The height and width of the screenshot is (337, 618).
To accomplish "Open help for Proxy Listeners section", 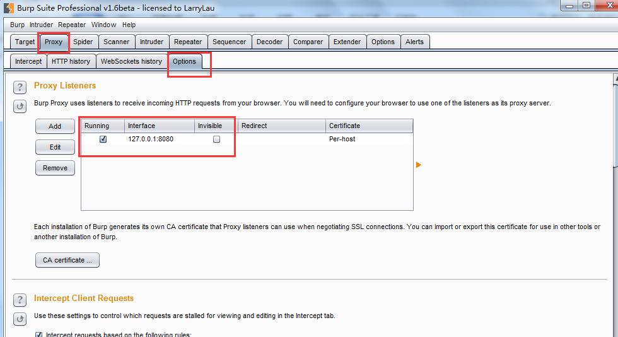I will (20, 87).
